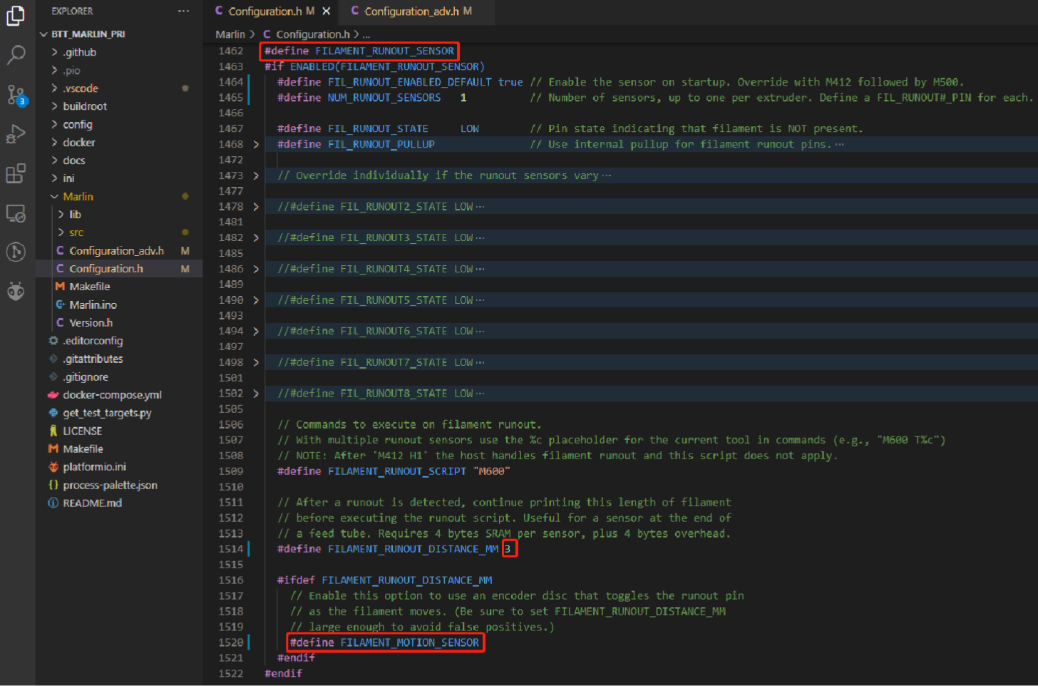This screenshot has width=1038, height=686.
Task: Open Explorer's three-dot more actions menu
Action: pos(183,11)
